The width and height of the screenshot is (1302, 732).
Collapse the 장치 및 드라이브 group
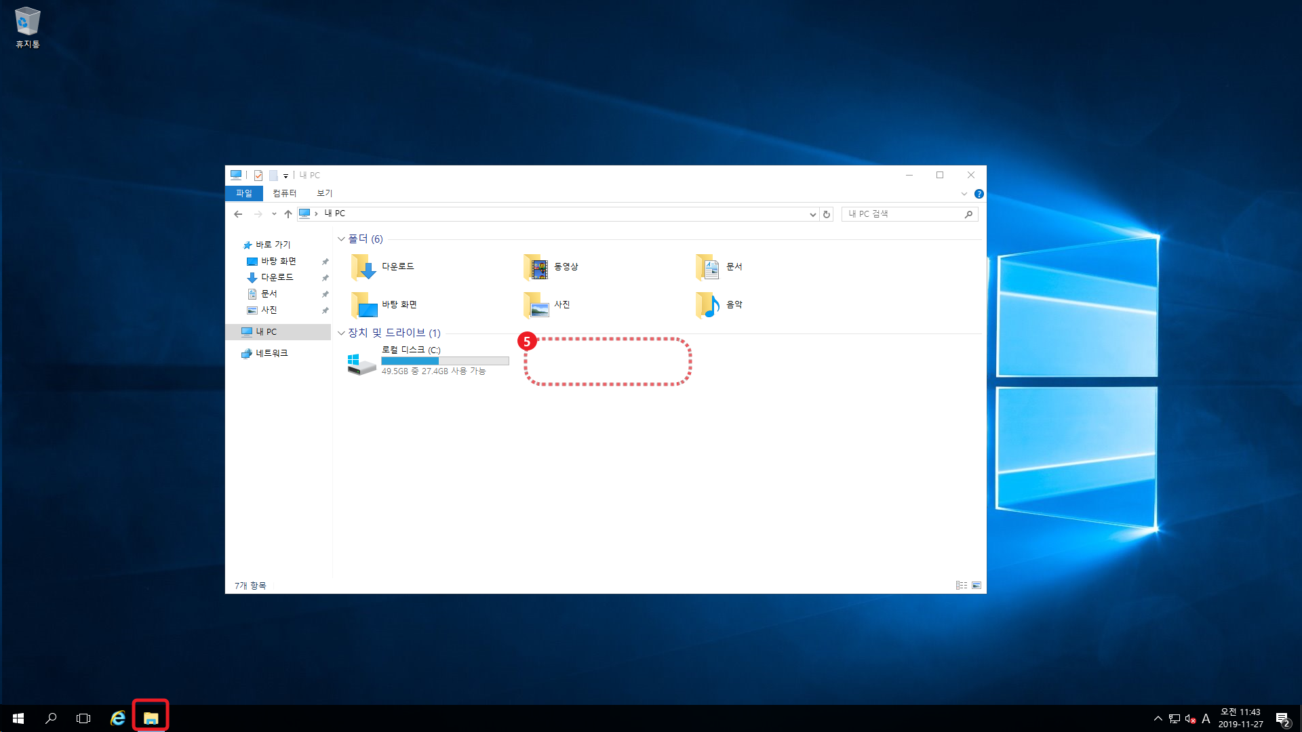coord(341,333)
